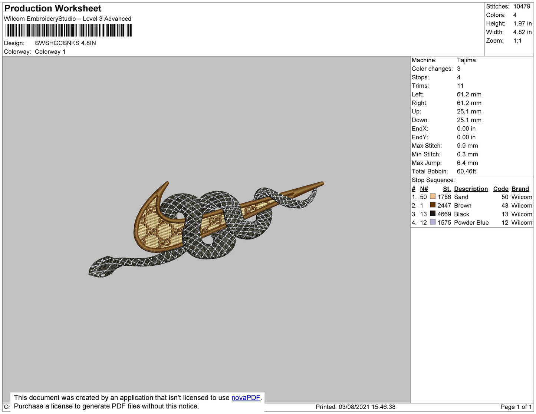Click thread number '1575' in Powder Blue row
Screen dimensions: 536x414
click(444, 223)
